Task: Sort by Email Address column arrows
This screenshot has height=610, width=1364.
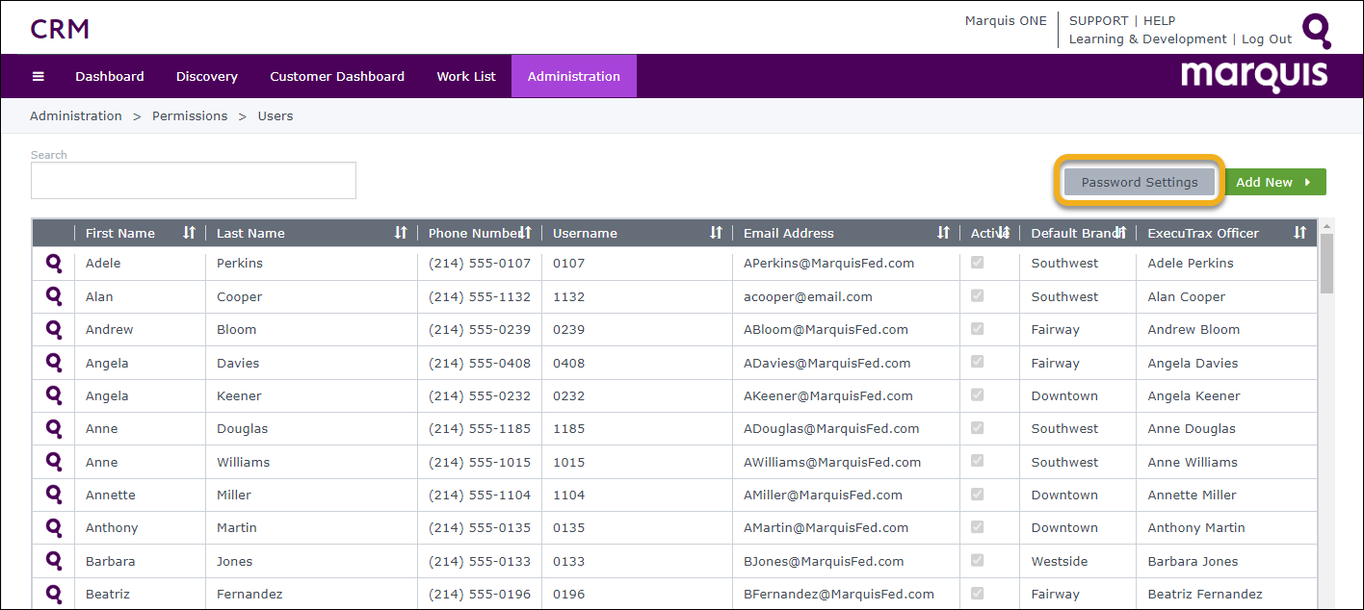Action: 943,233
